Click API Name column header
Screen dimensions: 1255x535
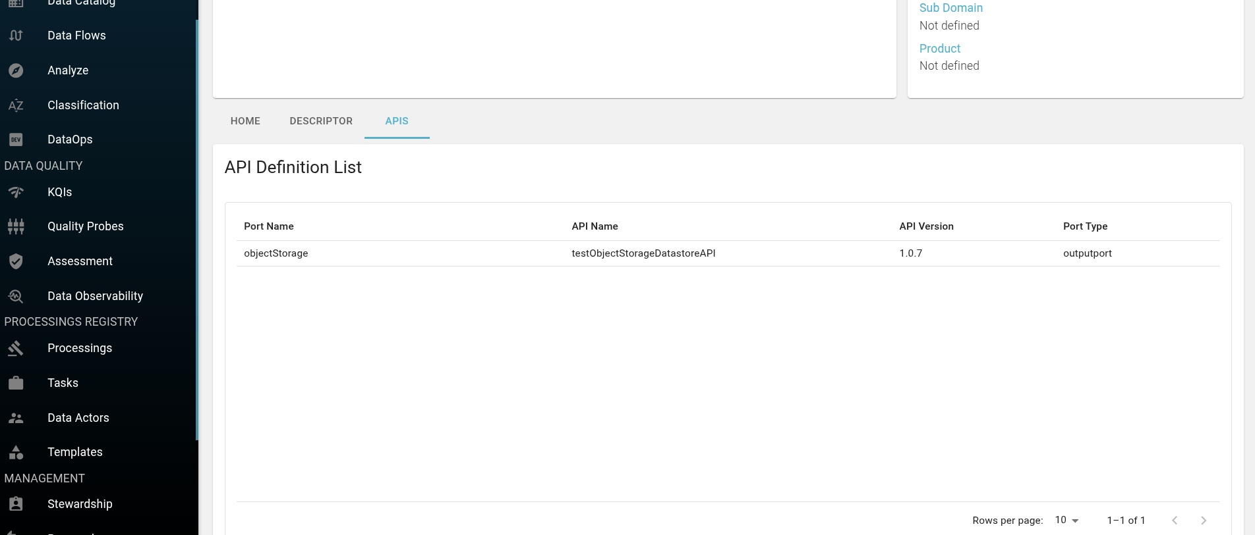[x=595, y=226]
